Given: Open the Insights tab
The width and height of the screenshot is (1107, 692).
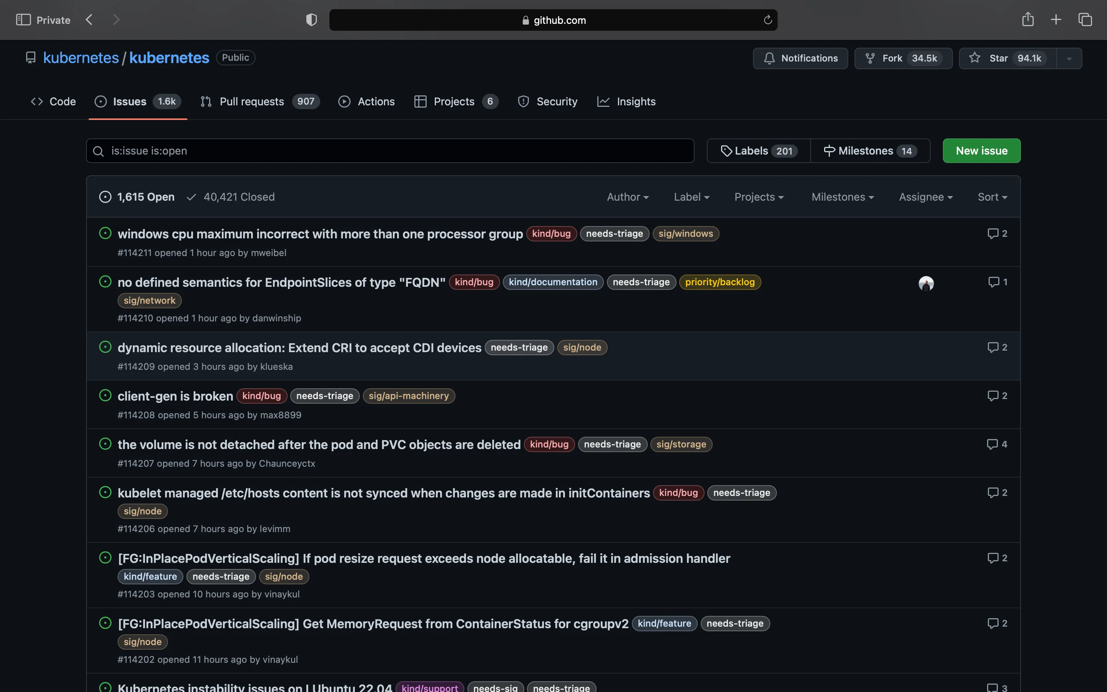Looking at the screenshot, I should pyautogui.click(x=626, y=101).
